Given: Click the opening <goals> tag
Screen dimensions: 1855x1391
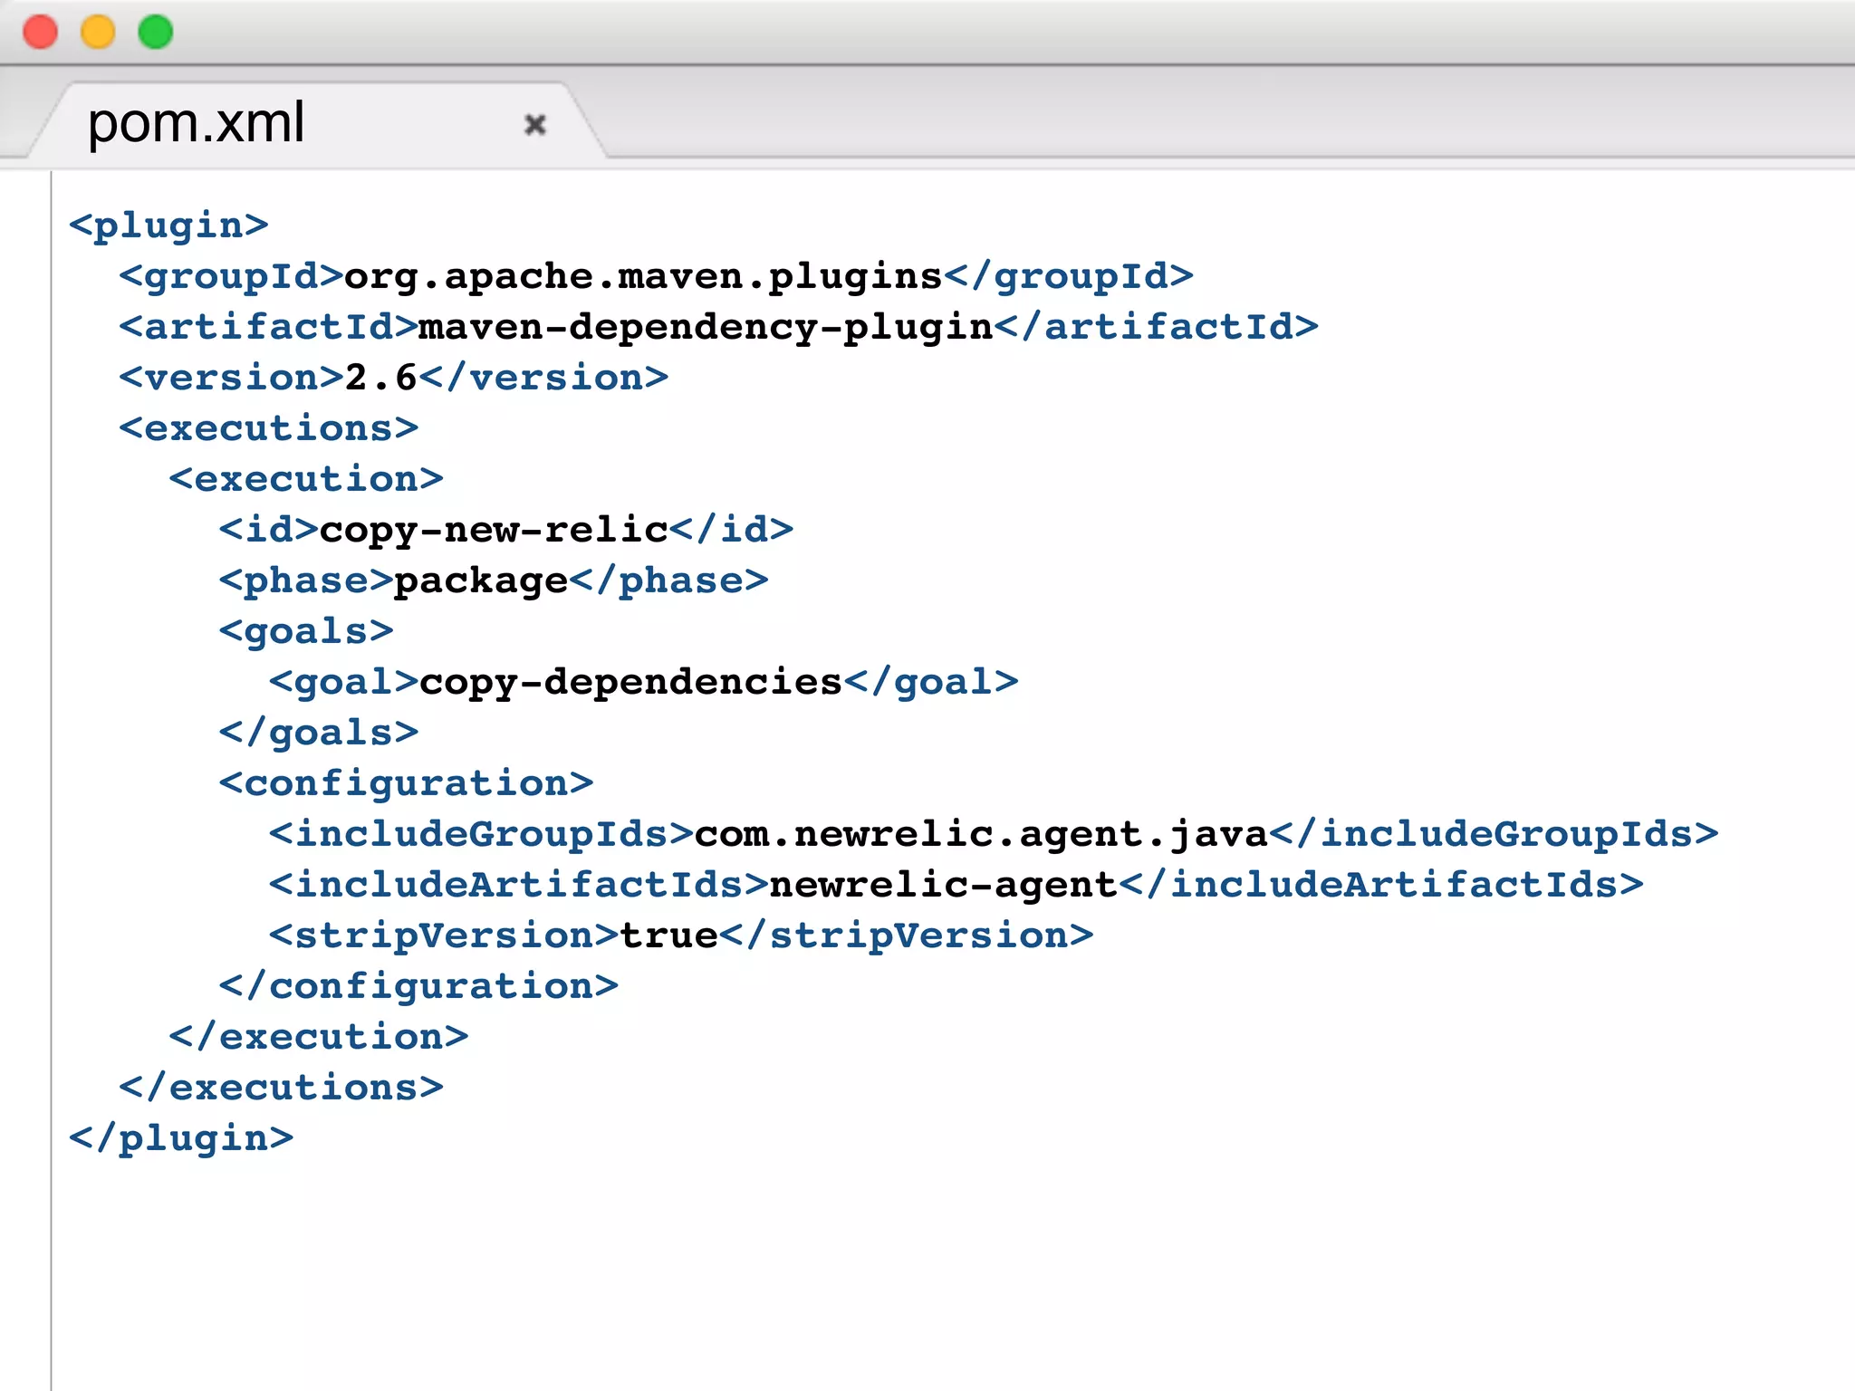Looking at the screenshot, I should click(306, 631).
